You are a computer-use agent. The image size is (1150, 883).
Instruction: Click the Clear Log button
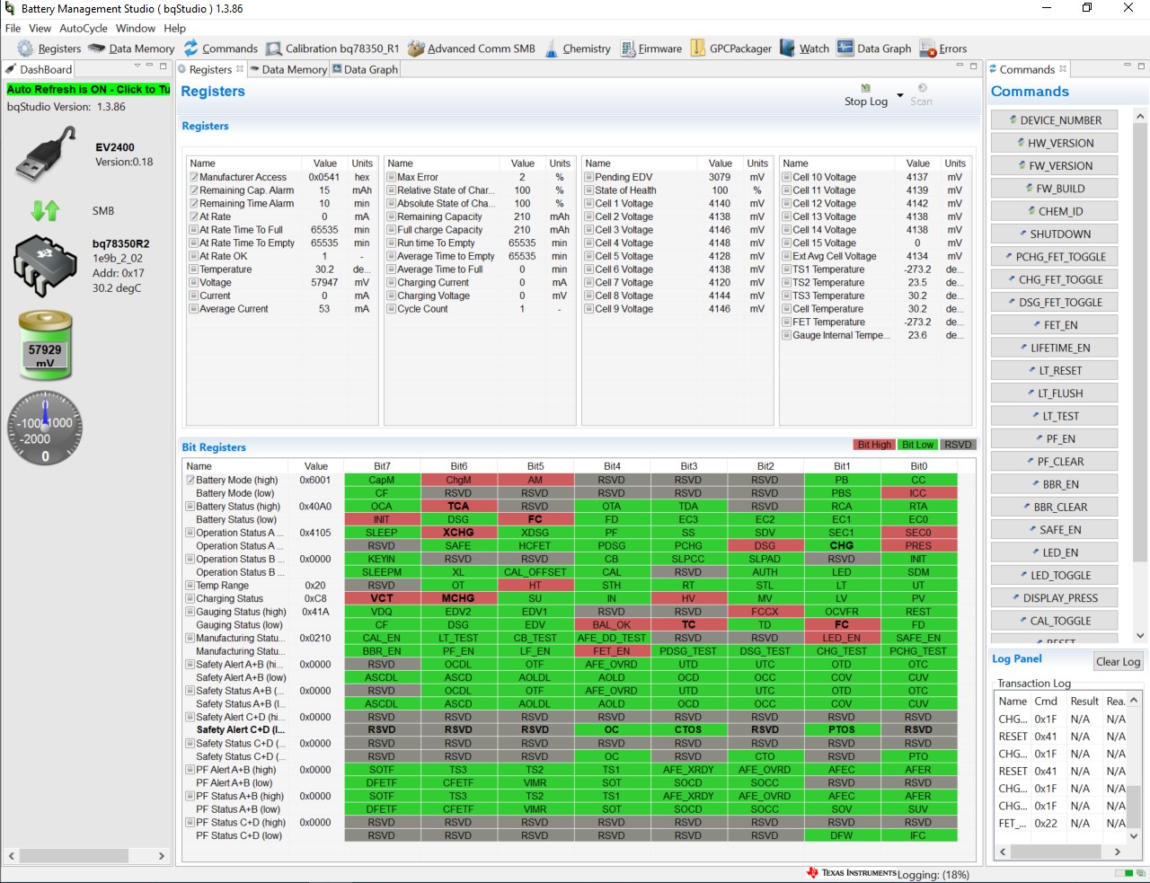click(1118, 661)
